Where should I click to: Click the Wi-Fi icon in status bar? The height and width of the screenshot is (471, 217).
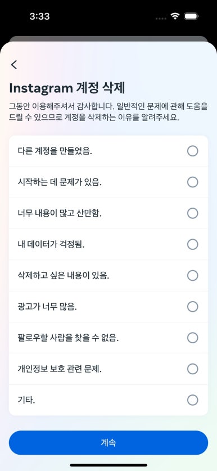click(x=175, y=16)
